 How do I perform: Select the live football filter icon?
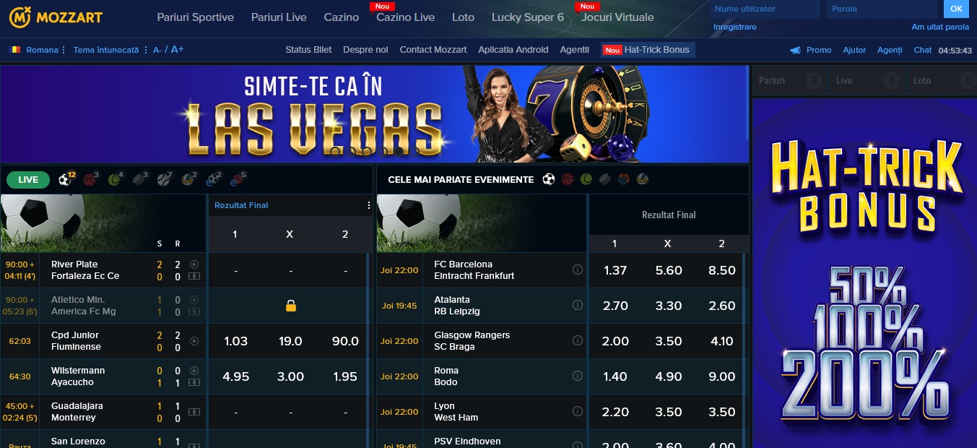point(65,179)
